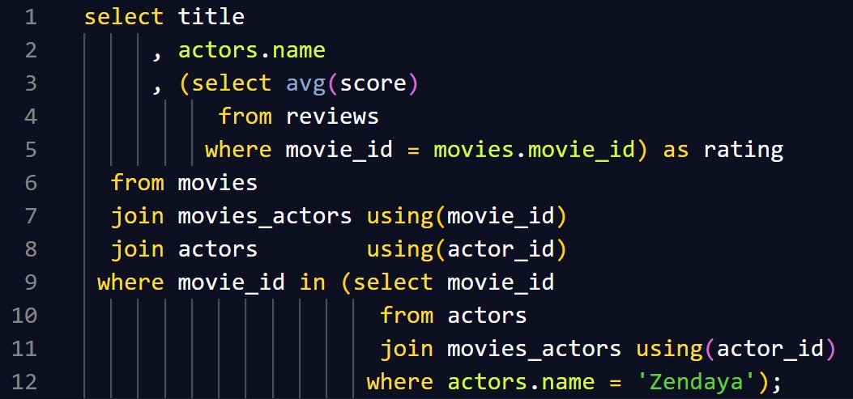Screen dimensions: 853x399
Task: Click line number 9 in the gutter
Action: [31, 282]
